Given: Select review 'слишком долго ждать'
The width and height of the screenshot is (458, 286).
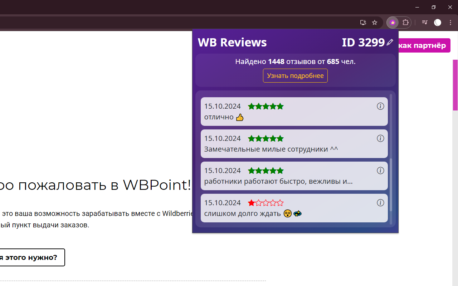Looking at the screenshot, I should (x=242, y=213).
